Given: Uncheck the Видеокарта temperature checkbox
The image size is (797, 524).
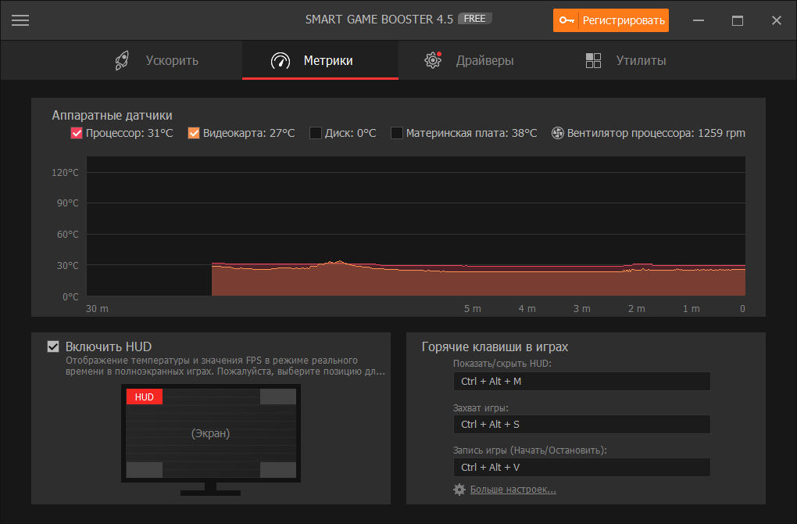Looking at the screenshot, I should tap(194, 133).
